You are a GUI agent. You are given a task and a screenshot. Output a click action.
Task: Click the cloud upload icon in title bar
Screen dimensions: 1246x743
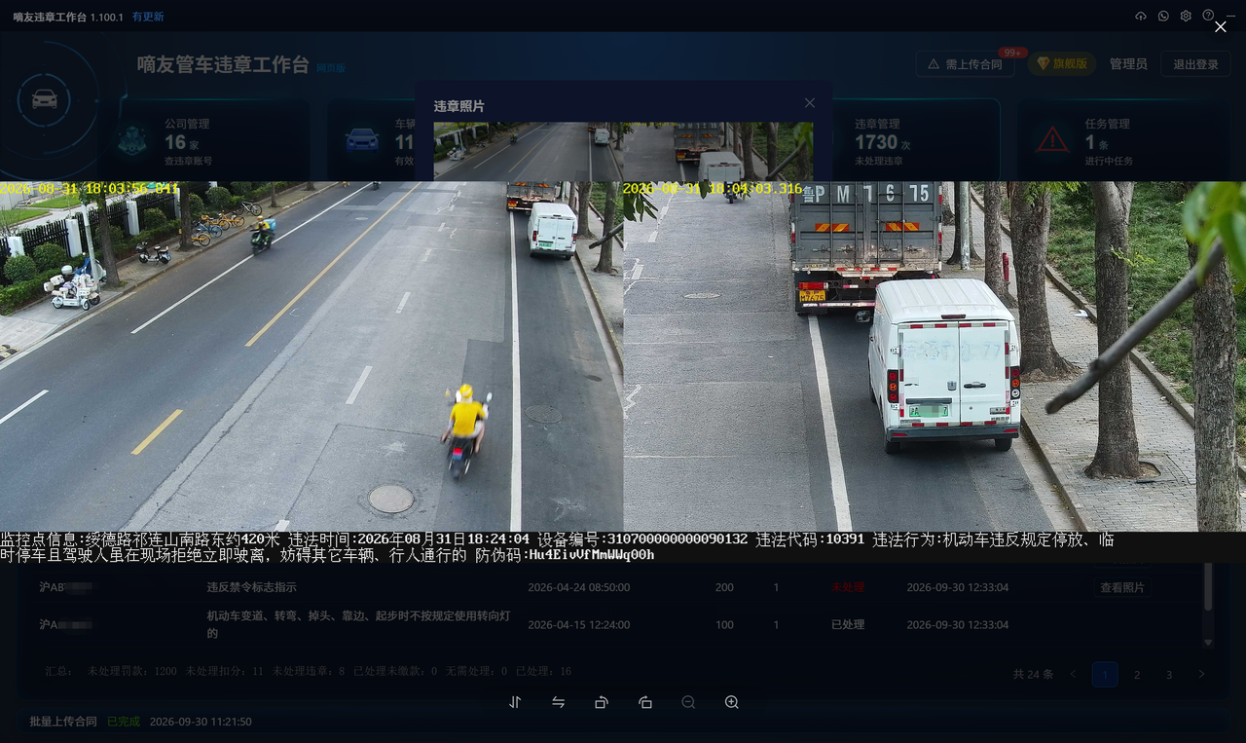[x=1141, y=16]
